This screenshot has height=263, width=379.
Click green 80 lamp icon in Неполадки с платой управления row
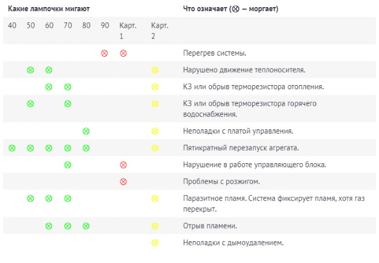[86, 131]
